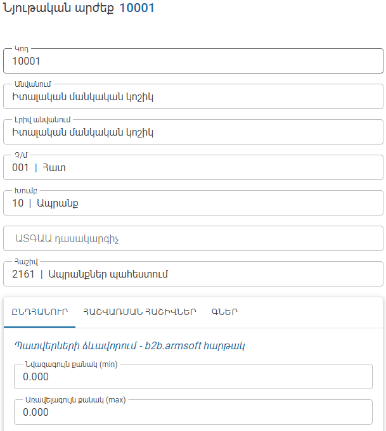
Task: Click the Լրիվ անվանում full name field
Action: (193, 132)
